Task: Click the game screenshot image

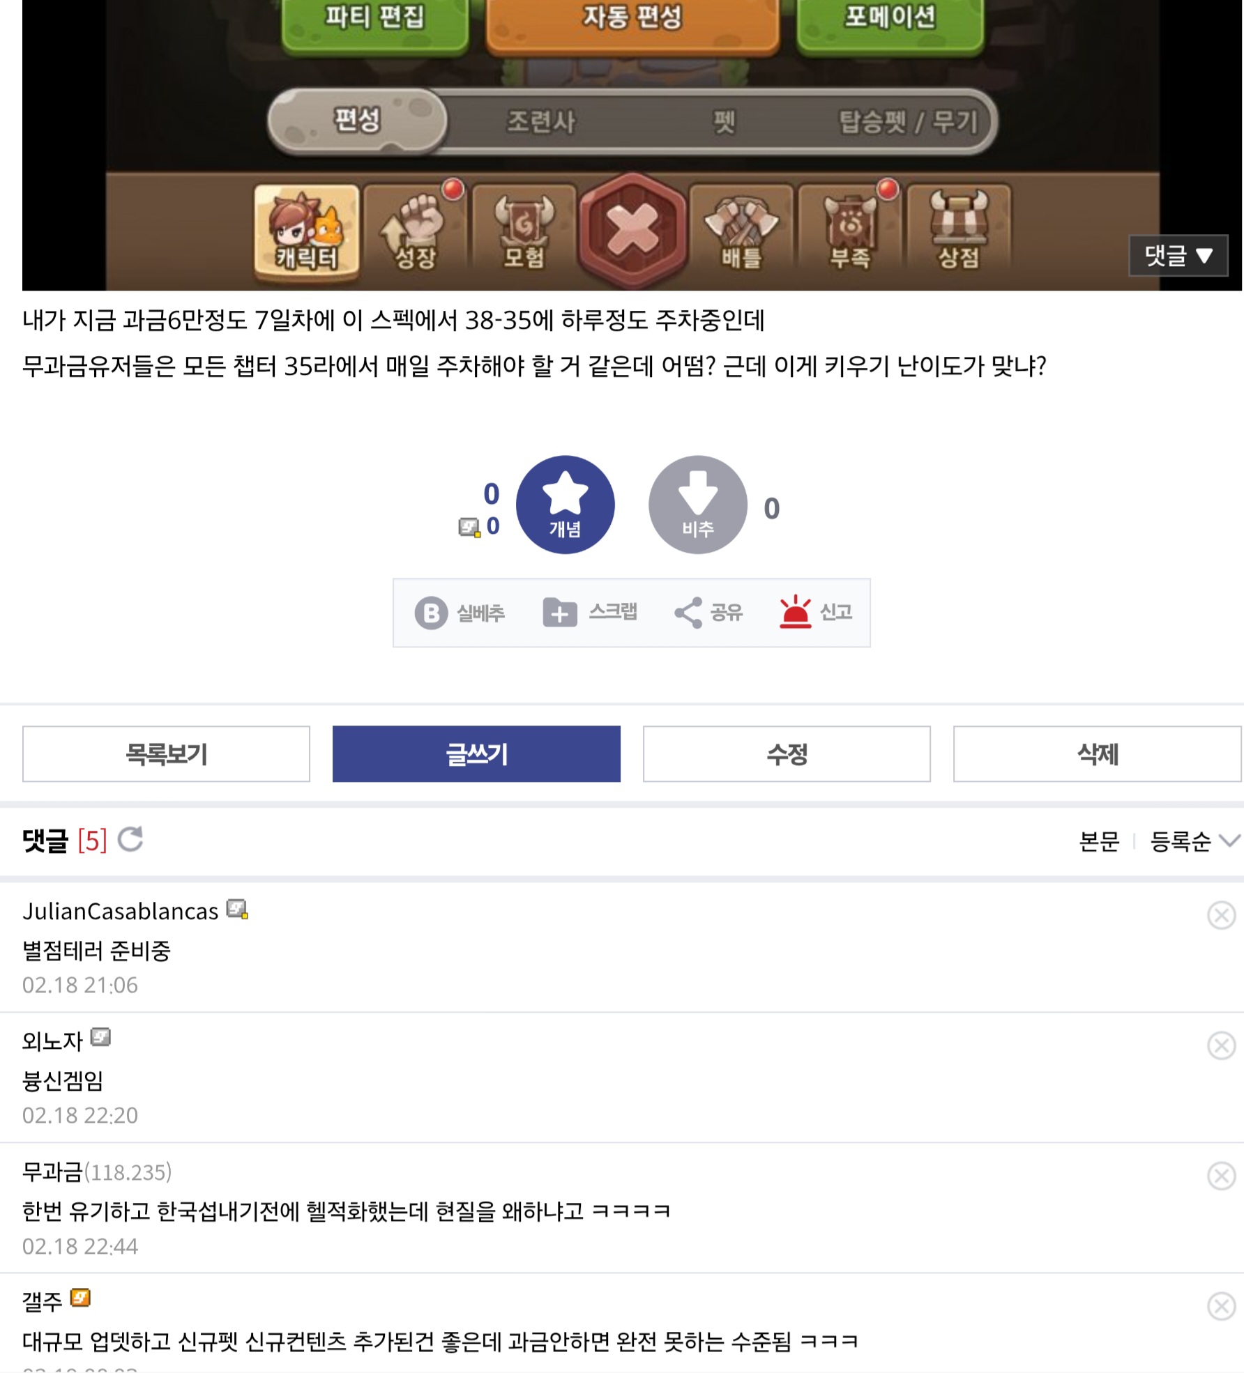Action: pos(632,145)
